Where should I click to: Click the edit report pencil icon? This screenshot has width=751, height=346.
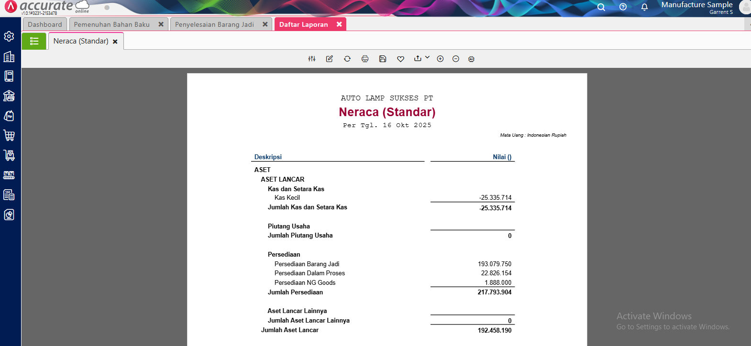(330, 59)
